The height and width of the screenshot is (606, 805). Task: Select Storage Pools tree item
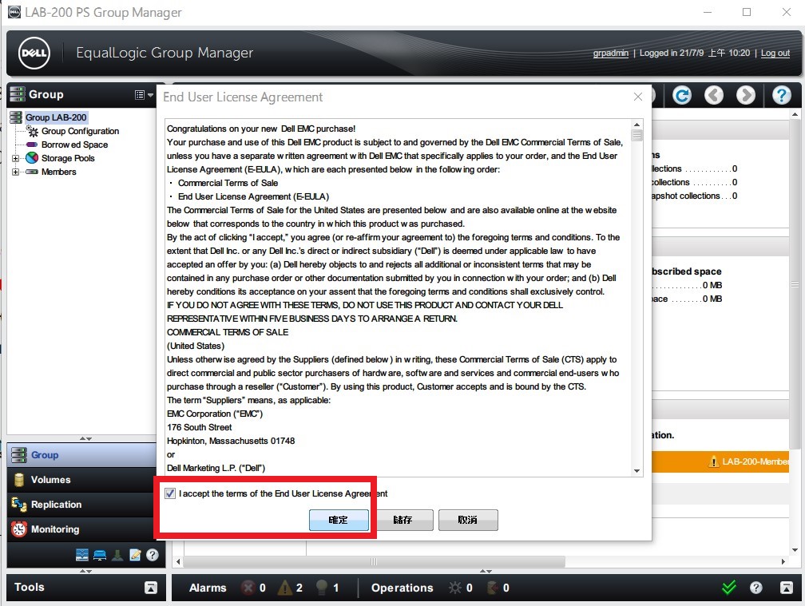coord(68,158)
